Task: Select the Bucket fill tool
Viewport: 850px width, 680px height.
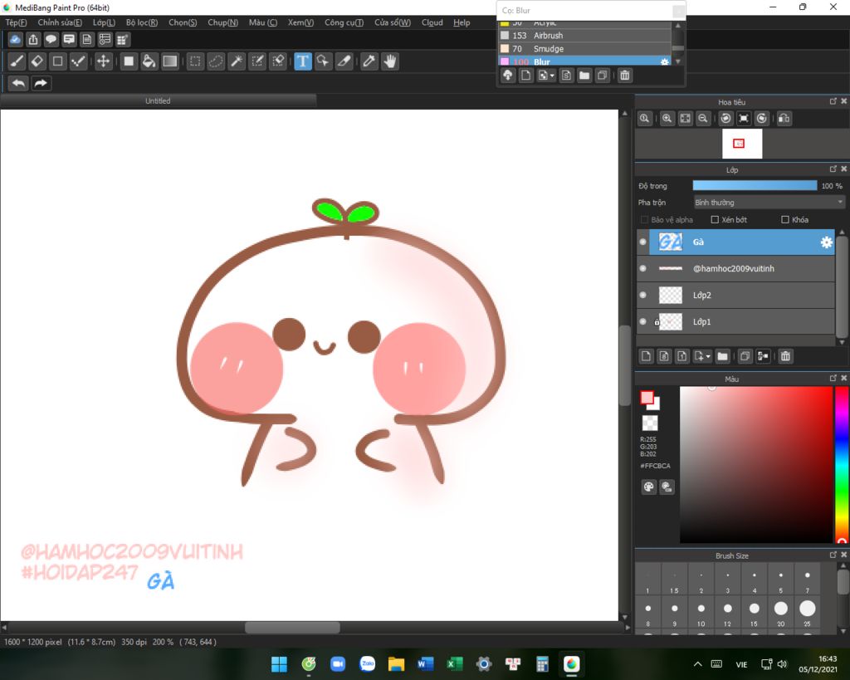Action: pyautogui.click(x=149, y=61)
